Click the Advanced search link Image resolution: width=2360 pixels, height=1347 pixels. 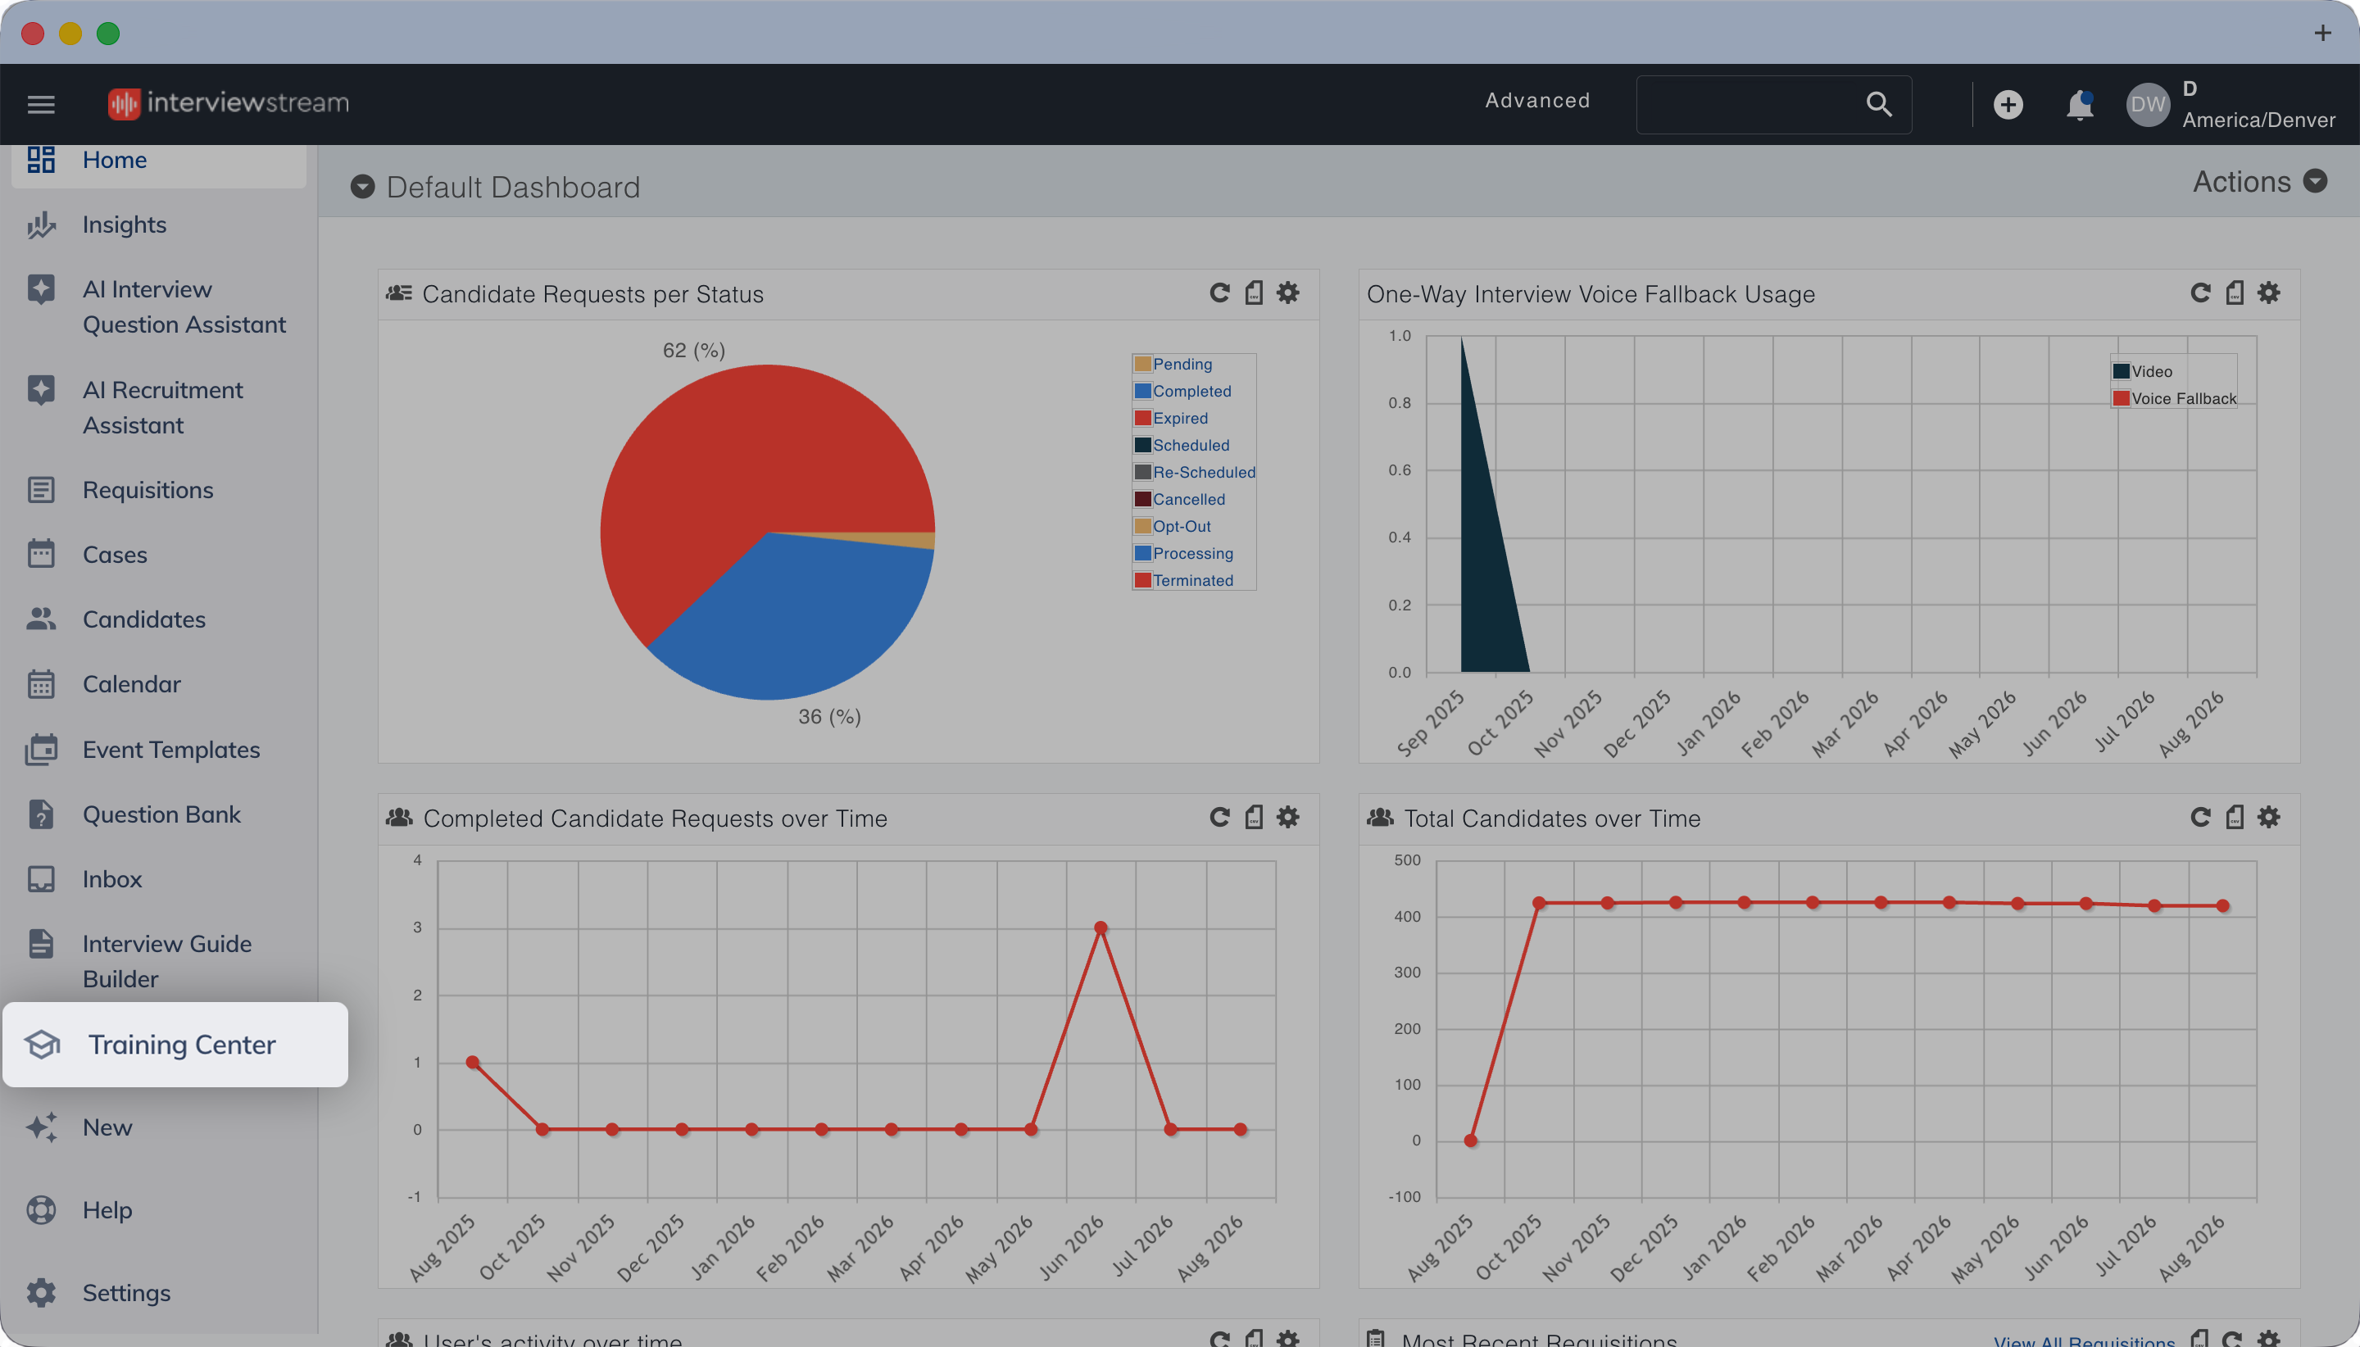click(1536, 101)
